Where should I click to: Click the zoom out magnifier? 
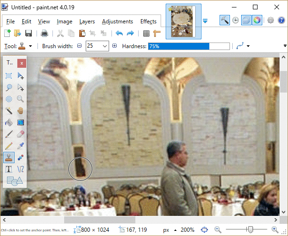coord(218,229)
